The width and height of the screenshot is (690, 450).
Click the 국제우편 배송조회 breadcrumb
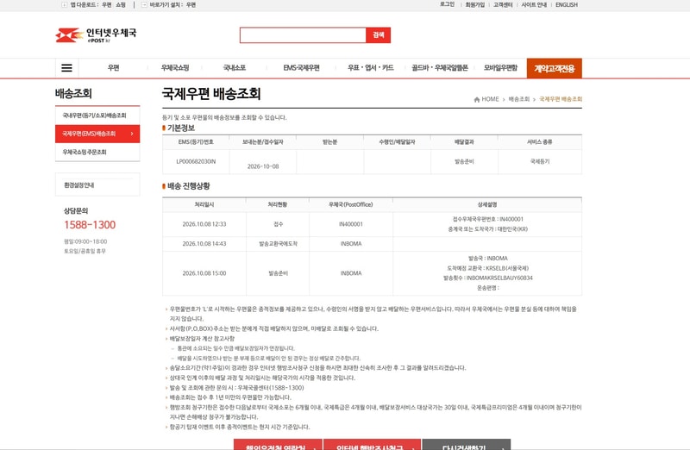[x=561, y=99]
